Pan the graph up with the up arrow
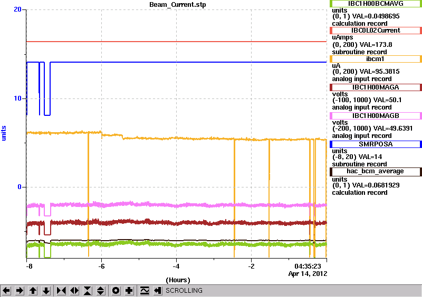The width and height of the screenshot is (422, 297). pos(33,291)
